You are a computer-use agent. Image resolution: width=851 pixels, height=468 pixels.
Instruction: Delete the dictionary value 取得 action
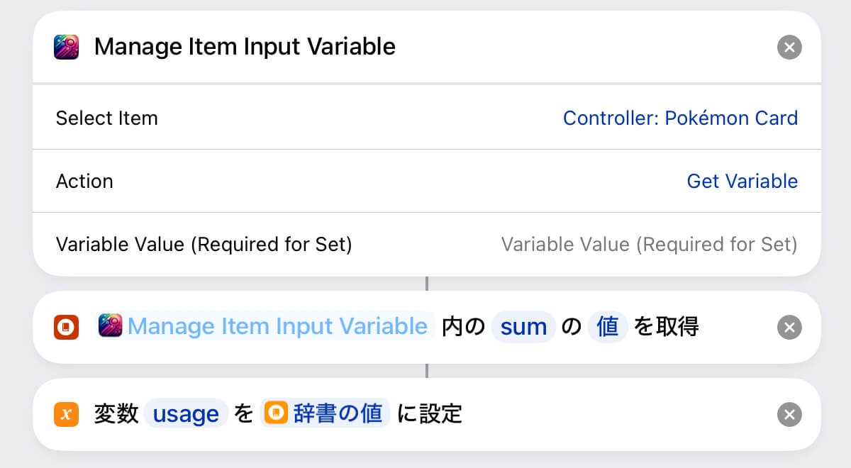[x=789, y=328]
